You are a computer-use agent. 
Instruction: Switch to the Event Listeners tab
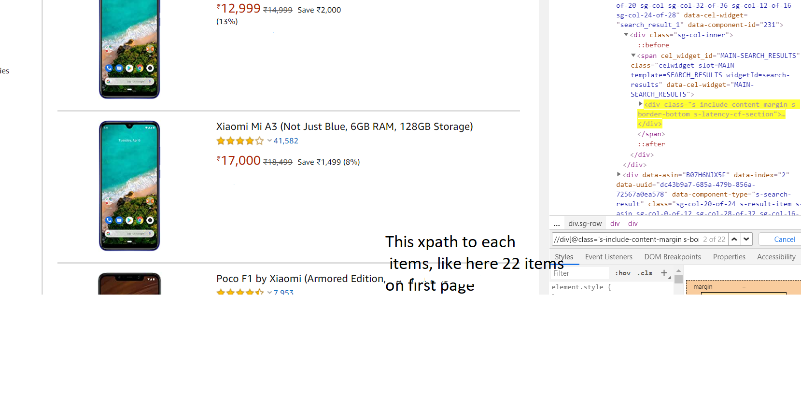tap(608, 257)
